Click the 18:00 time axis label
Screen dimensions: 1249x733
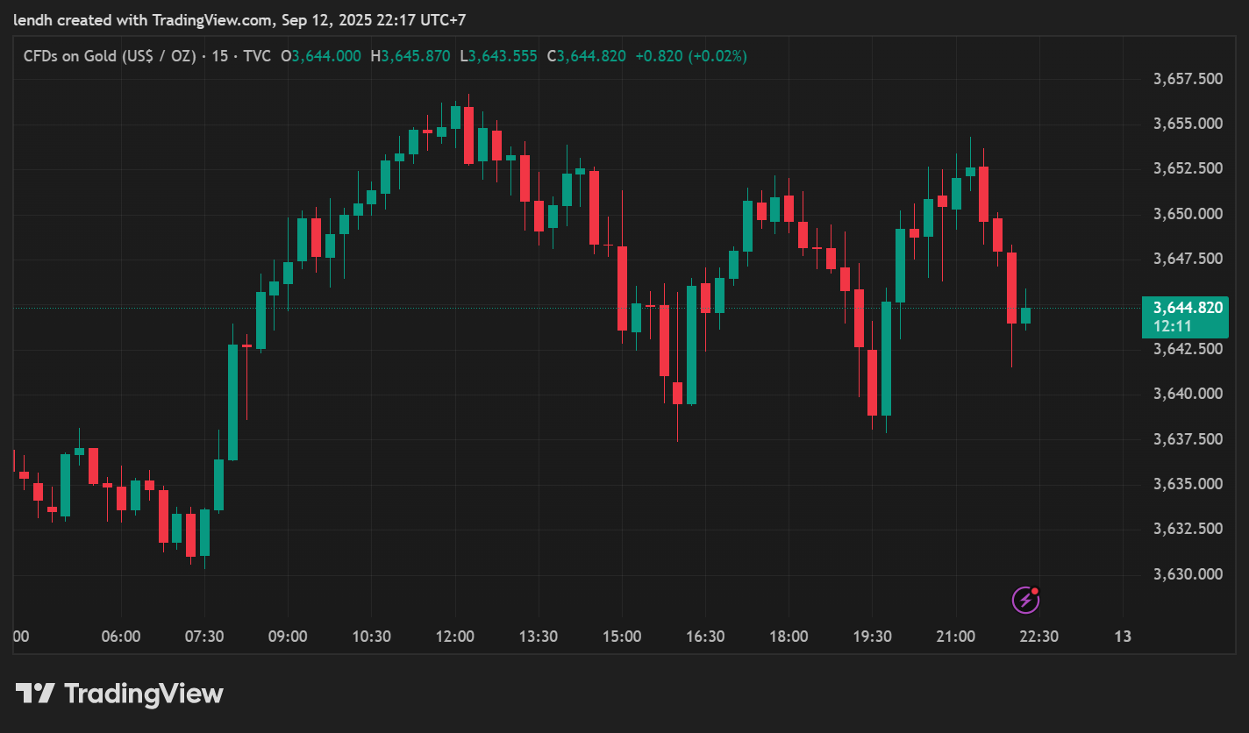(789, 637)
